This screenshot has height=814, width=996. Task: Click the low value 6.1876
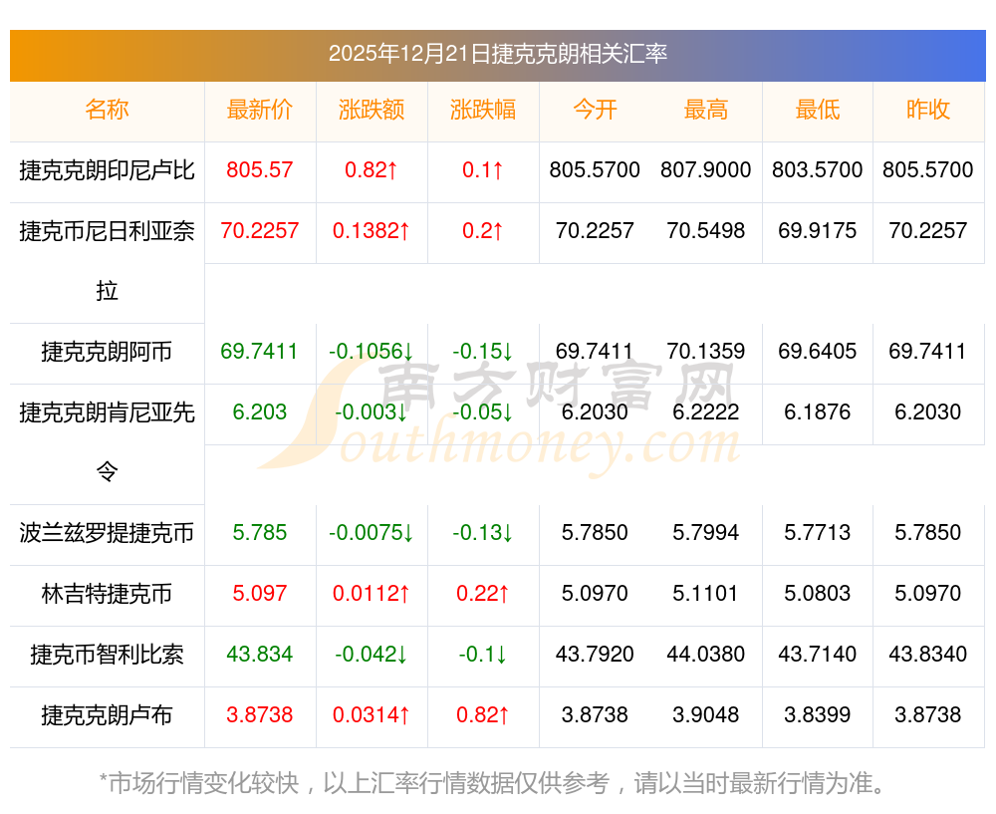click(x=818, y=411)
